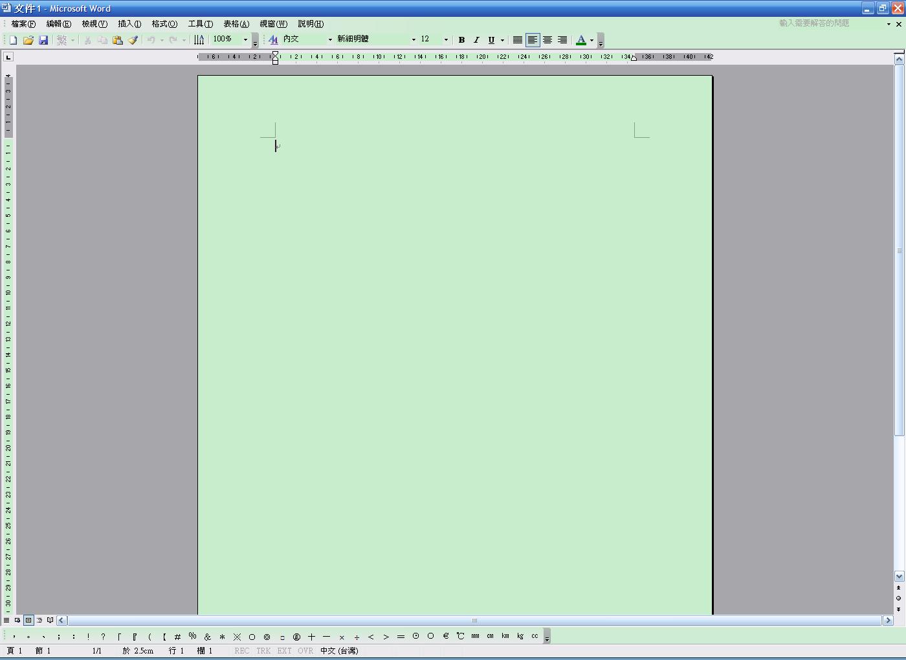The width and height of the screenshot is (906, 660).
Task: Save the document with floppy disk icon
Action: [43, 40]
